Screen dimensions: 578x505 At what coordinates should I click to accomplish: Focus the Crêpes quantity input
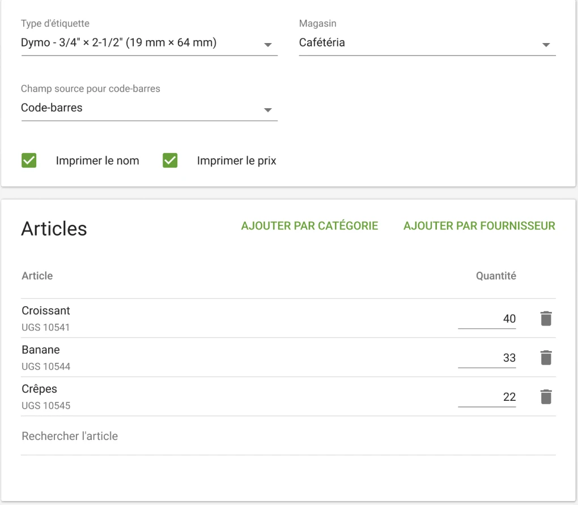(487, 397)
